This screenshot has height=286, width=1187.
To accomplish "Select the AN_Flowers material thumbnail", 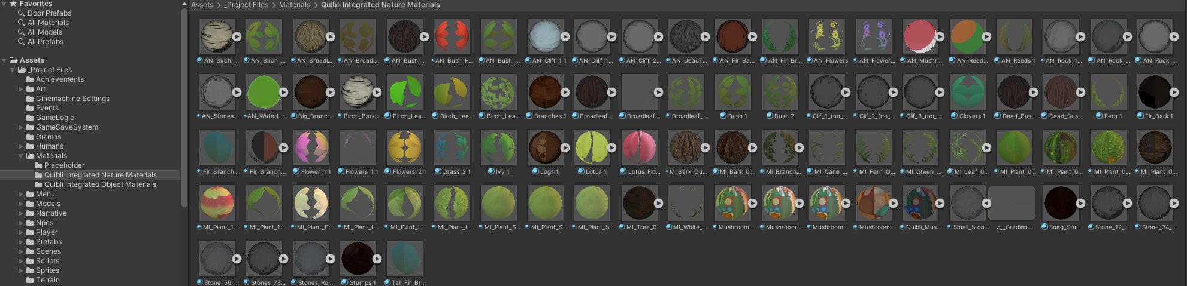I will [x=826, y=36].
